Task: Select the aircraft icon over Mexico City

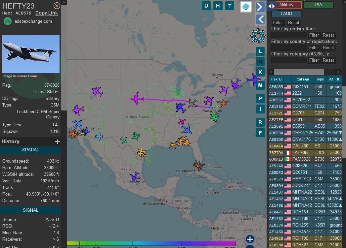Action: coord(134,177)
